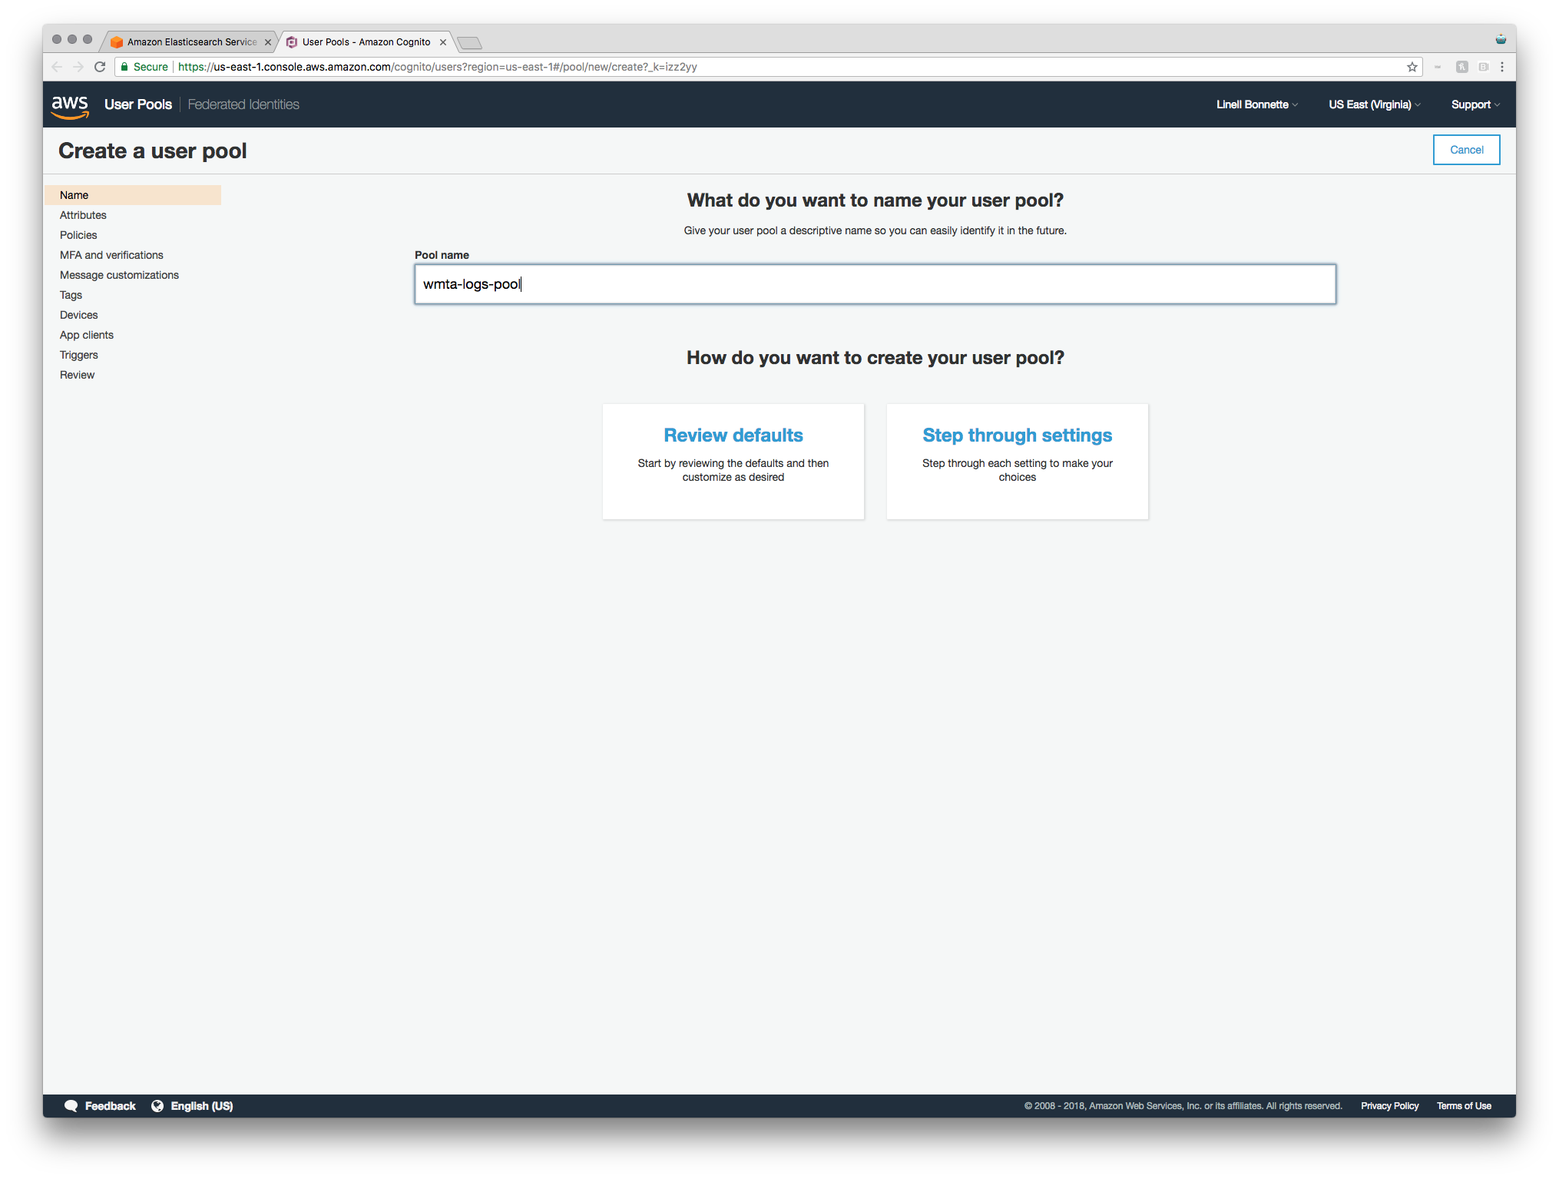Screen dimensions: 1559x1179
Task: Select Name in the left sidebar
Action: [133, 195]
